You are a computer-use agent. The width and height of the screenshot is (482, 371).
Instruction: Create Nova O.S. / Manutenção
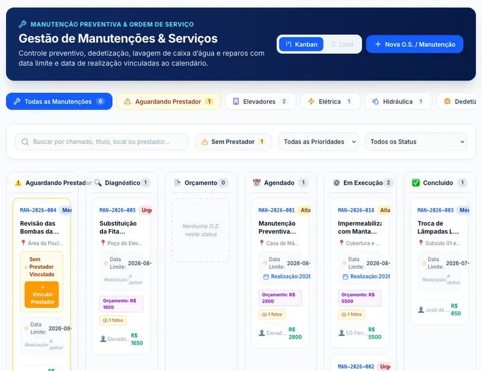pos(415,44)
